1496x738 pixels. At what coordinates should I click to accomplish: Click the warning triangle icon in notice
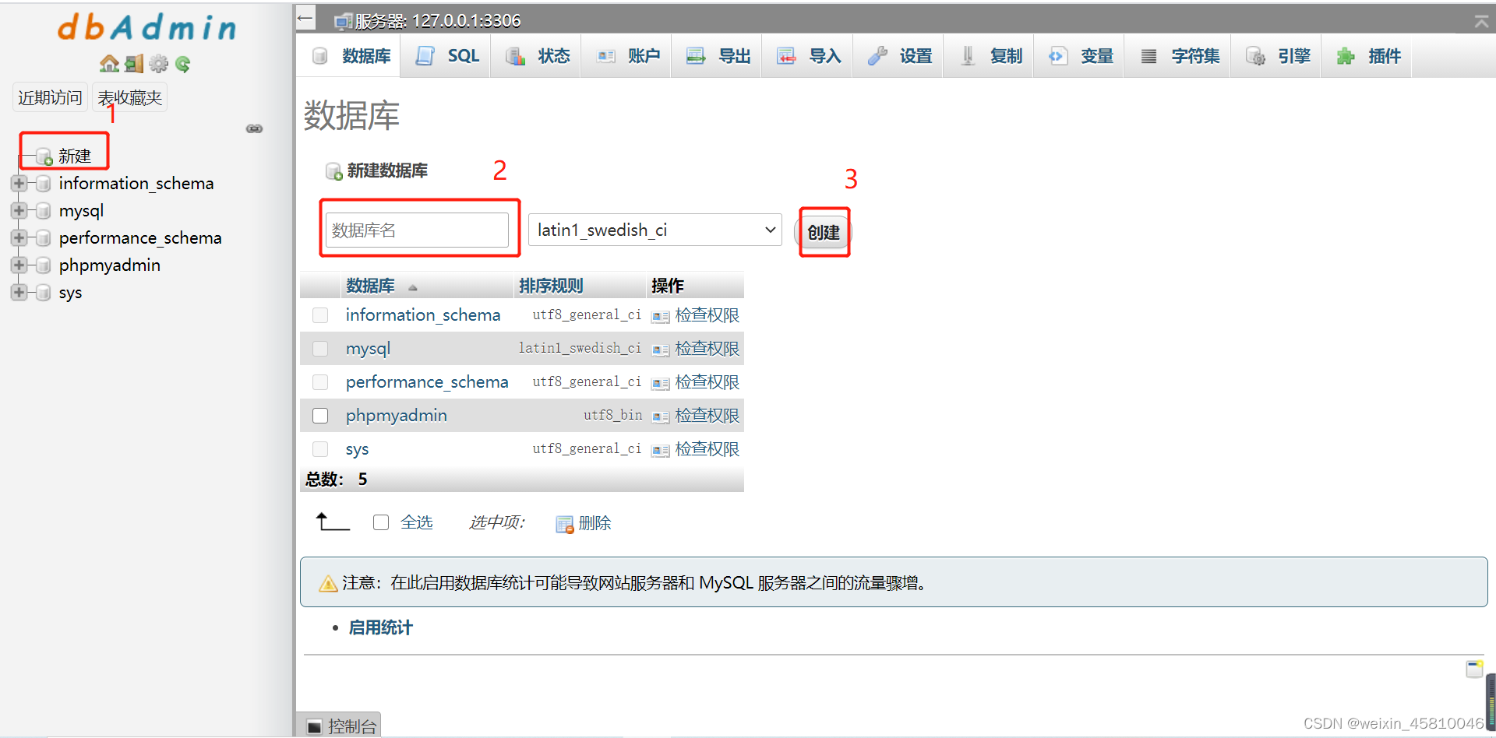coord(328,583)
